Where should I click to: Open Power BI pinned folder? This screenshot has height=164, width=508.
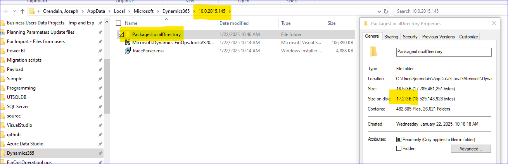pos(16,51)
